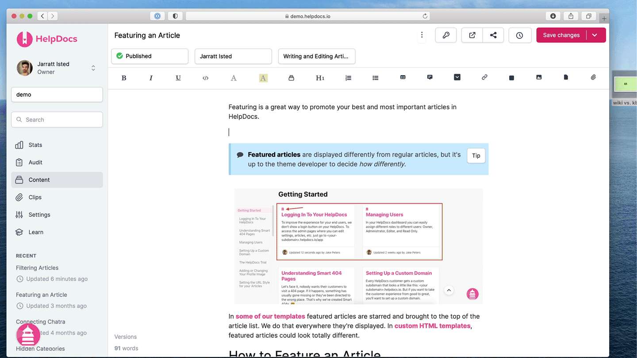
Task: Toggle underline formatting
Action: pos(178,78)
